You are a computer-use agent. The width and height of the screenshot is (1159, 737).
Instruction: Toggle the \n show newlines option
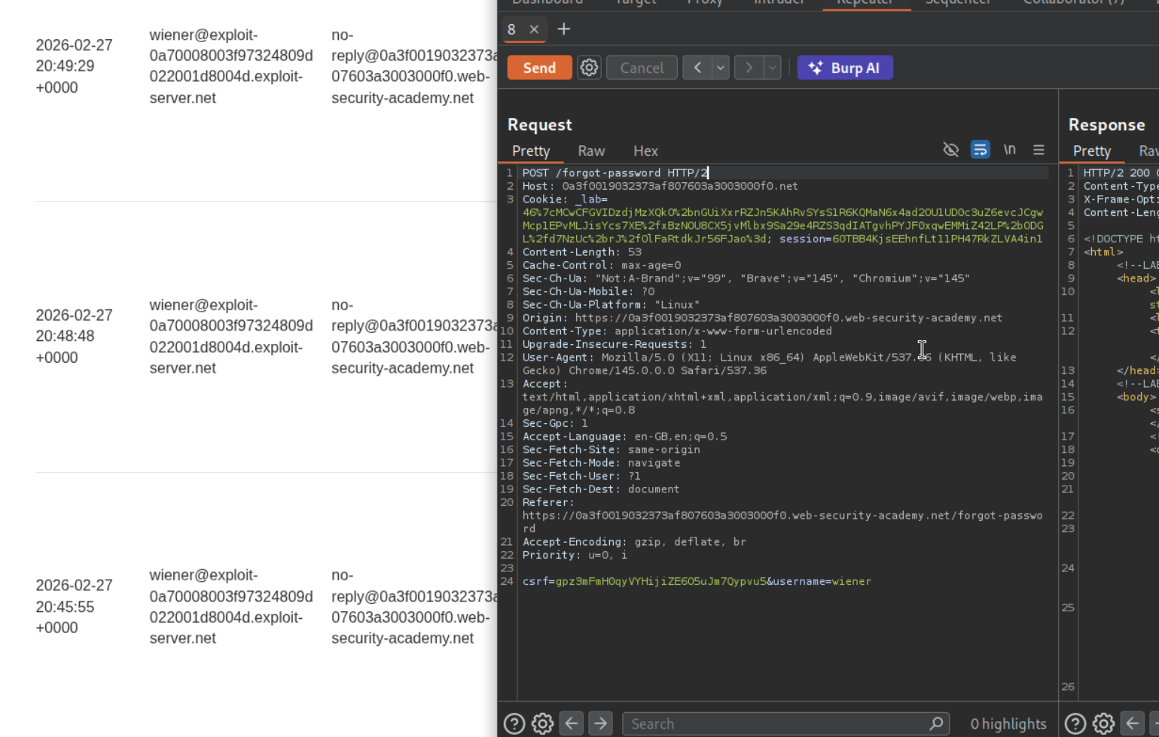point(1009,150)
